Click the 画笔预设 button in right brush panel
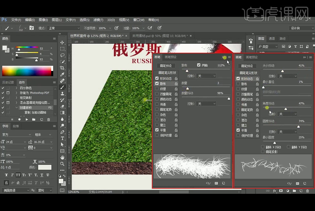 pos(247,66)
